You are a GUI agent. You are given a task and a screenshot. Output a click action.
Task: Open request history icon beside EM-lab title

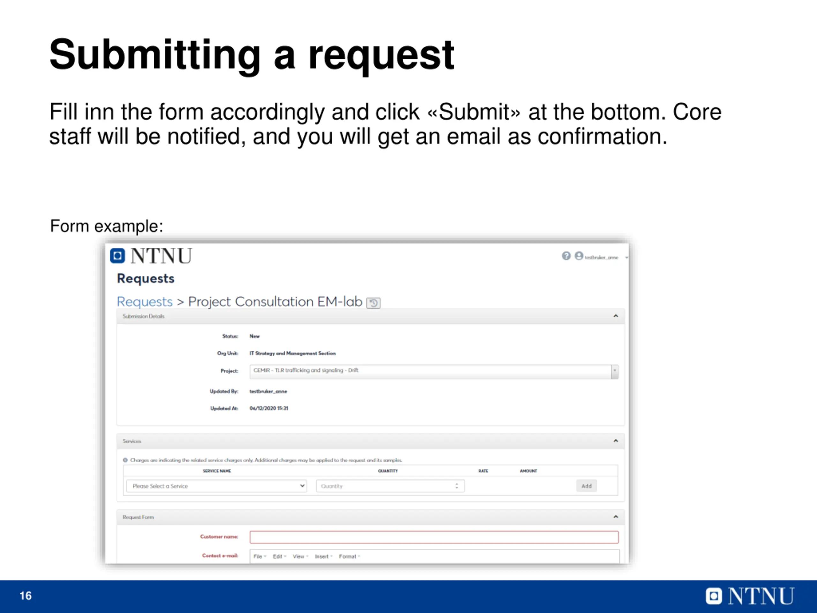point(373,303)
